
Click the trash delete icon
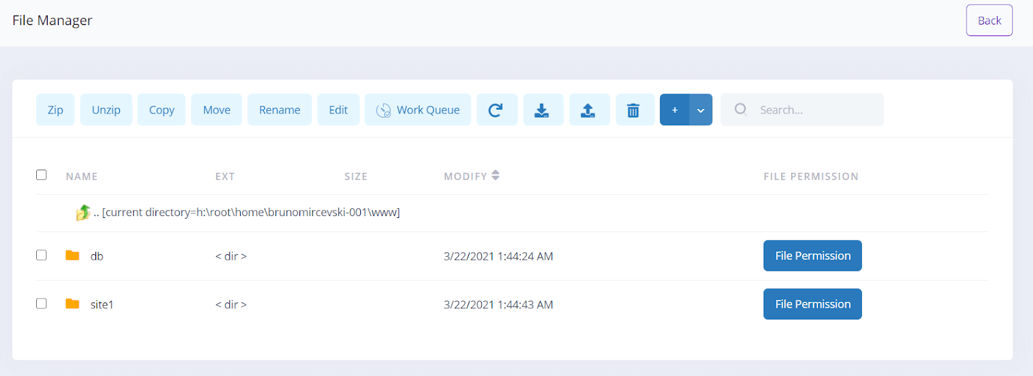tap(635, 110)
